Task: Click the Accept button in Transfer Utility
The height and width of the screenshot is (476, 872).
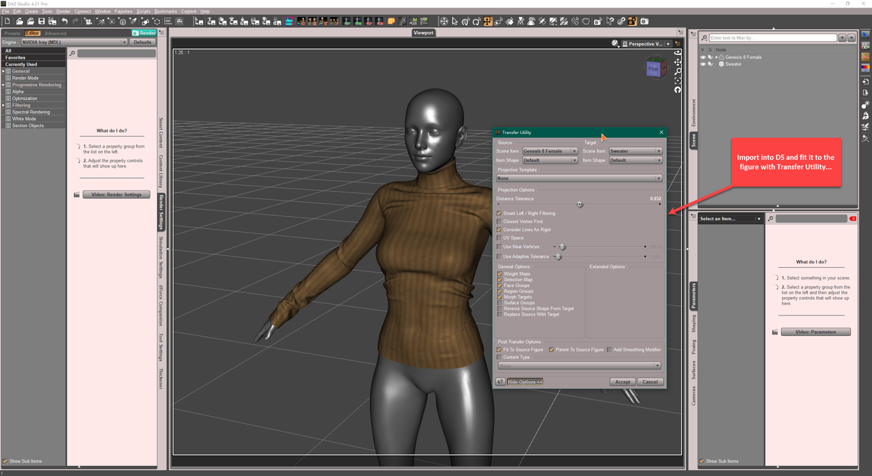Action: (623, 382)
